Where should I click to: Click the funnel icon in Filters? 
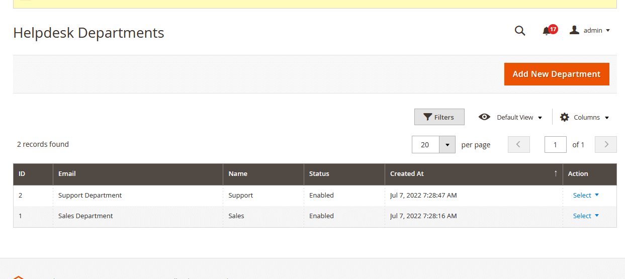pos(427,117)
